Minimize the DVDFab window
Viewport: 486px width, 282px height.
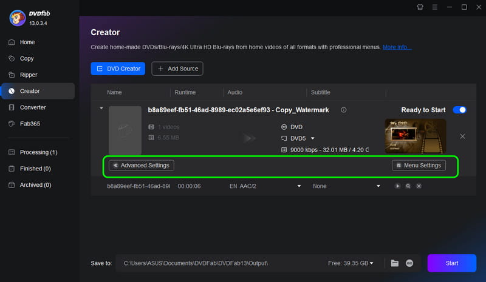click(x=450, y=7)
